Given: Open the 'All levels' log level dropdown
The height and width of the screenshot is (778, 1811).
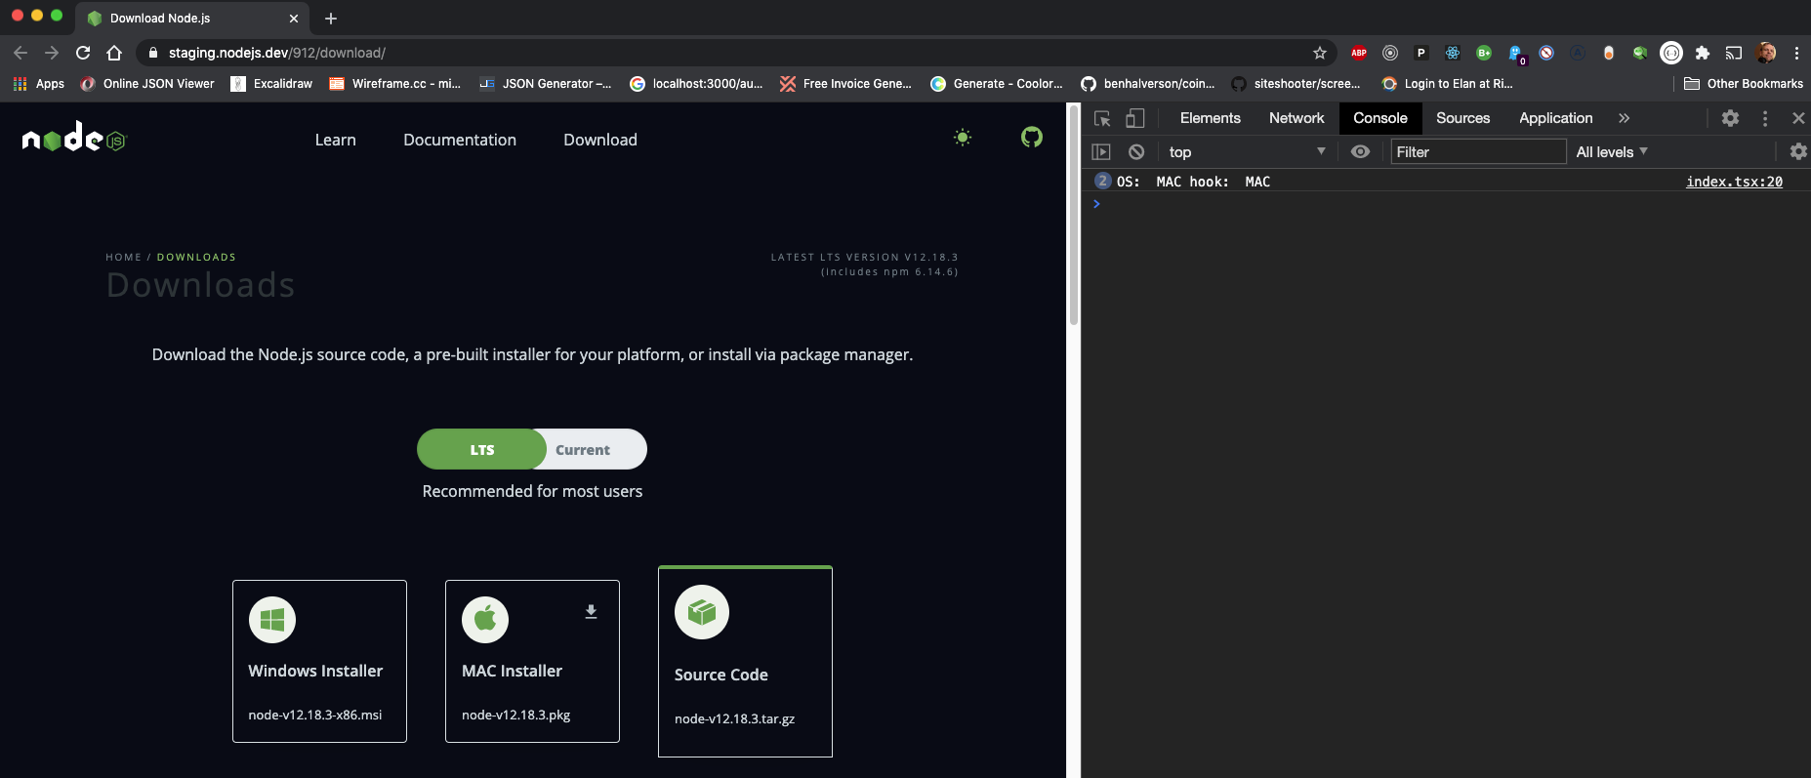Looking at the screenshot, I should [x=1611, y=151].
